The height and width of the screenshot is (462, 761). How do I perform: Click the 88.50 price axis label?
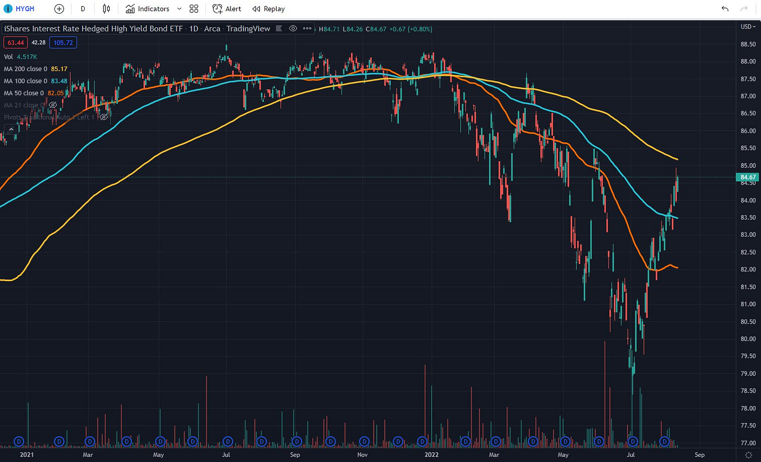pyautogui.click(x=748, y=44)
